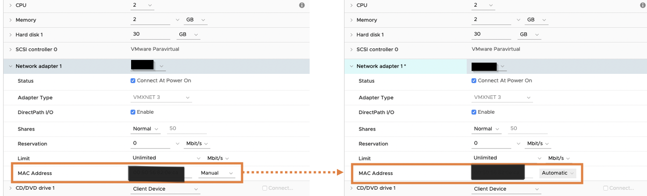
Task: Click Hard disk size field in right panel
Action: tap(492, 34)
